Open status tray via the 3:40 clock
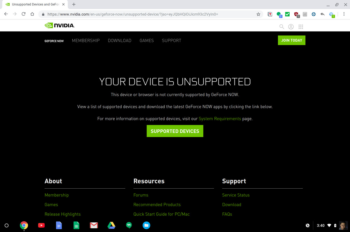 coord(321,226)
